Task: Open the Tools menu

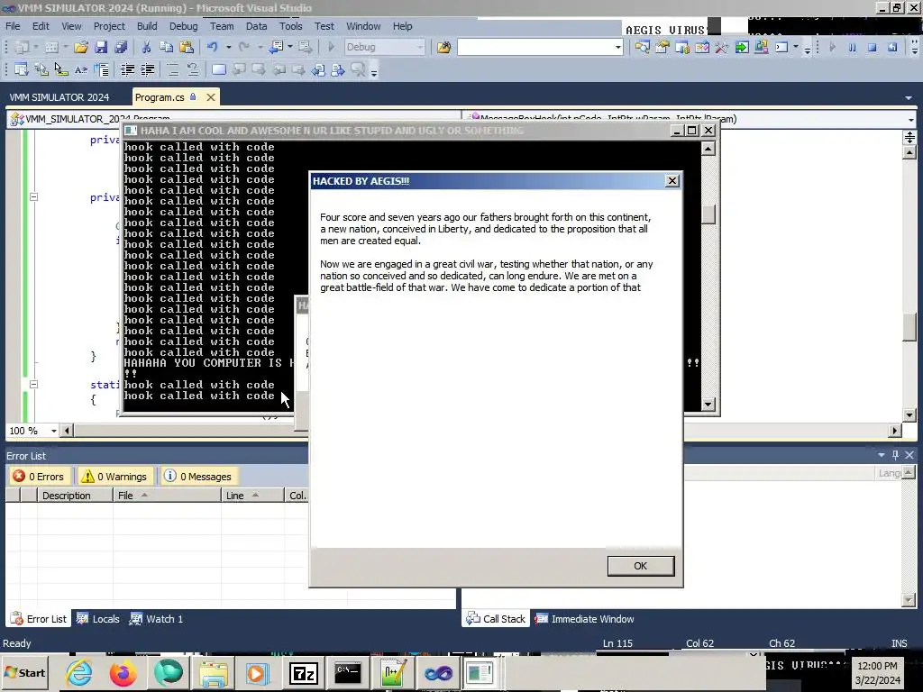Action: [290, 26]
